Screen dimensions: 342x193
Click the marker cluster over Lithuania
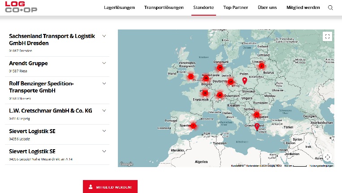tap(261, 66)
